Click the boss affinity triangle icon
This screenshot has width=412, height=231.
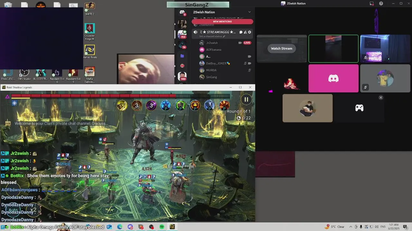[x=7, y=97]
